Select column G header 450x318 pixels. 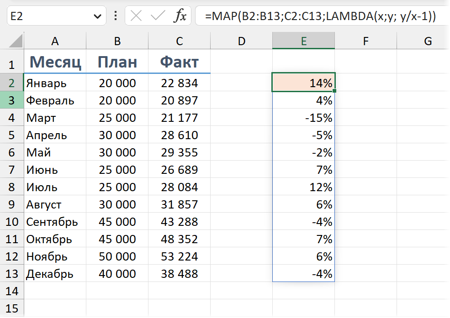pyautogui.click(x=424, y=41)
